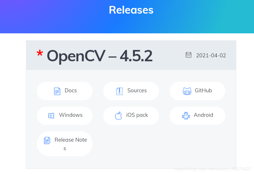Screen dimensions: 254x174
Task: Open the Release Notes button label
Action: 71,144
